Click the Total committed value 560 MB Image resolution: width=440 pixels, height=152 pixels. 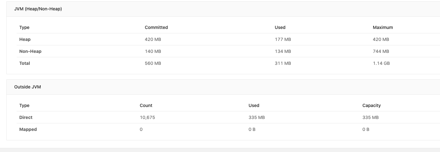(153, 63)
